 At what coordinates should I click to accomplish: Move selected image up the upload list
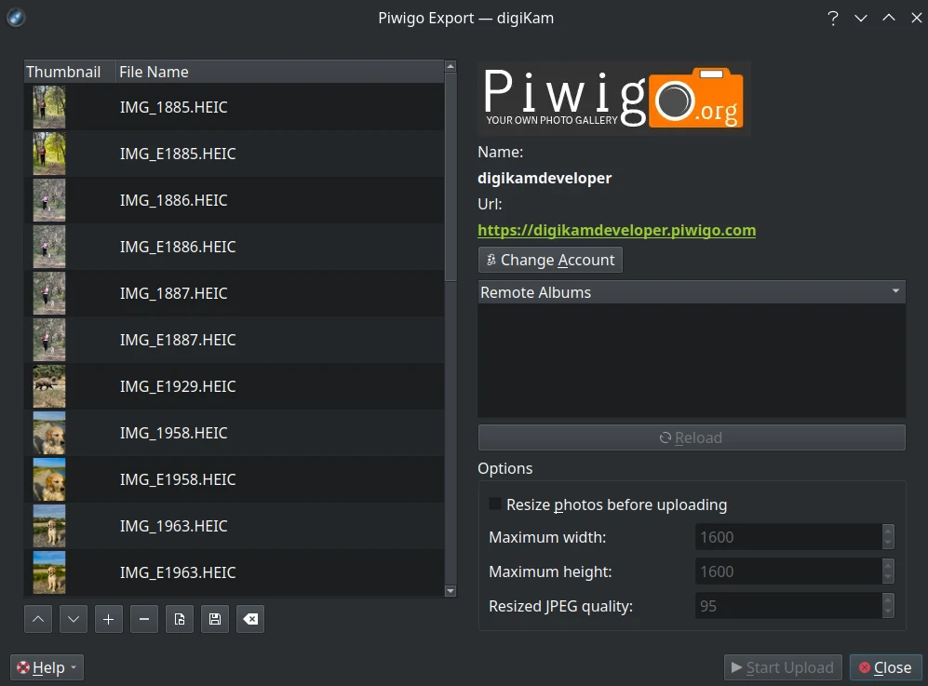pos(37,618)
